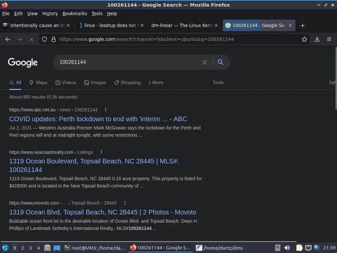
Task: Open a new browser tab
Action: point(303,26)
